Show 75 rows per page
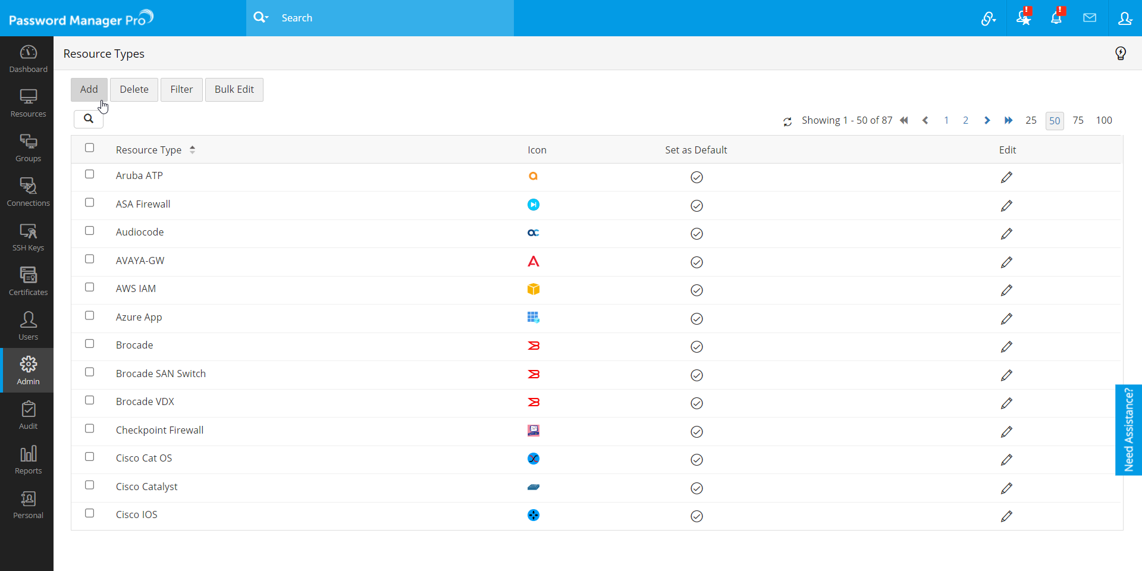 (x=1078, y=121)
